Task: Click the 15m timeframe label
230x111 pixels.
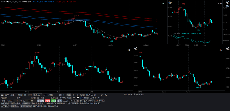Action: click(x=162, y=3)
